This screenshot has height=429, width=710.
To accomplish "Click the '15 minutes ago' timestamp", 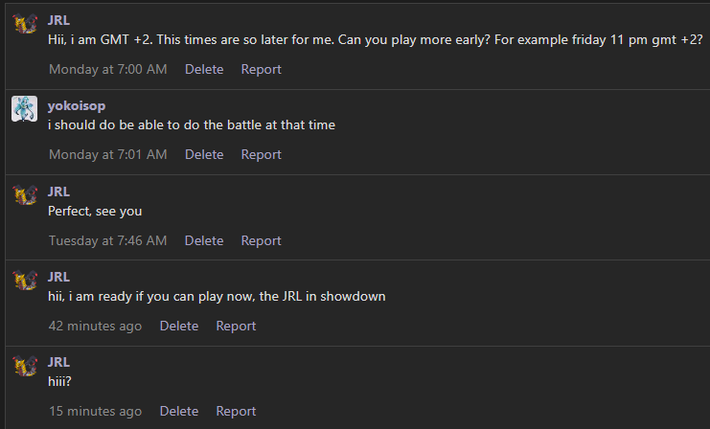I will point(96,411).
